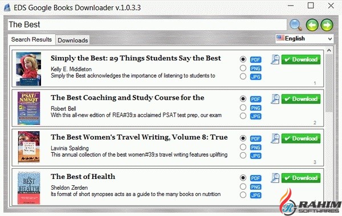Download The Best of Health
342x216 pixels.
[x=301, y=178]
